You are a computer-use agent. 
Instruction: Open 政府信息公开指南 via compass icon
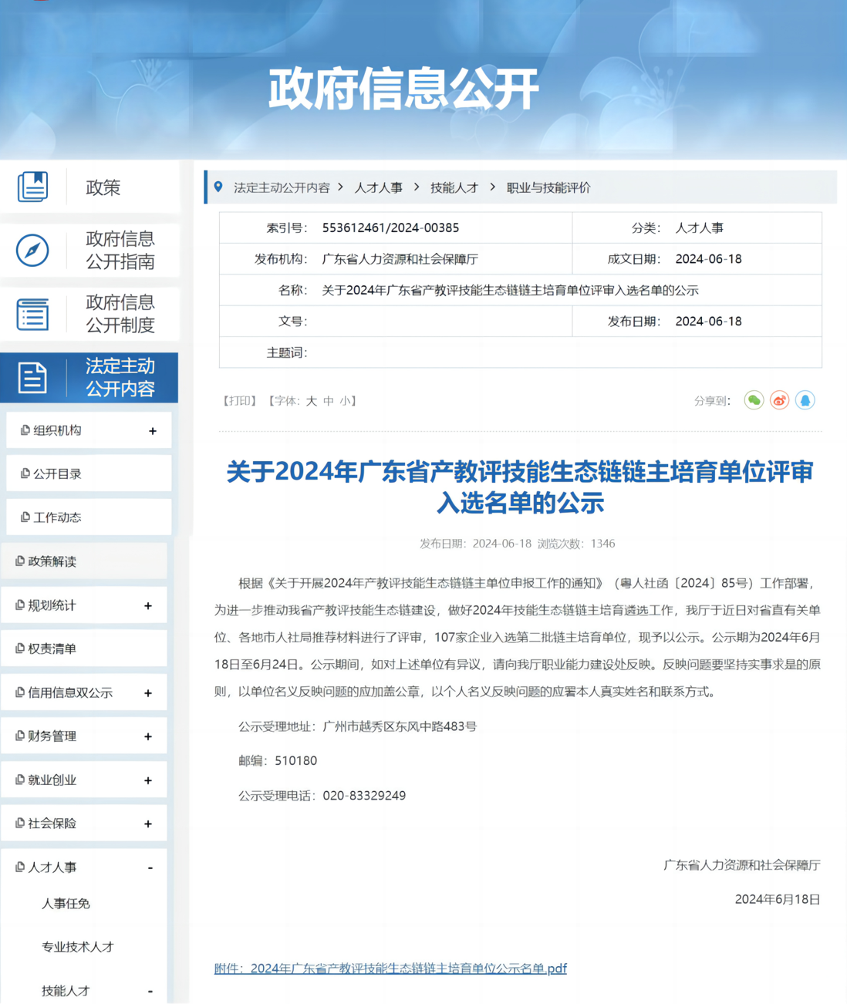coord(32,251)
